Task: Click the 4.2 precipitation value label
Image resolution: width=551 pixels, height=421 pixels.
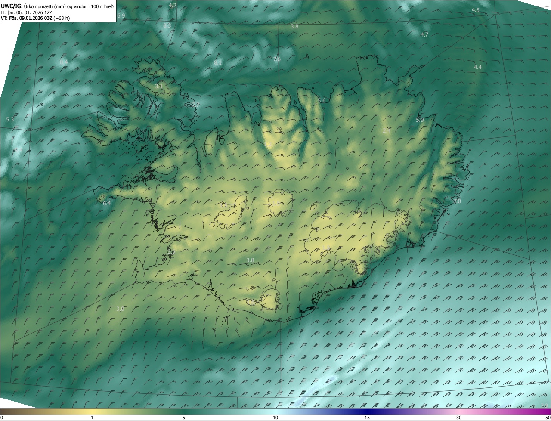Action: (x=173, y=6)
